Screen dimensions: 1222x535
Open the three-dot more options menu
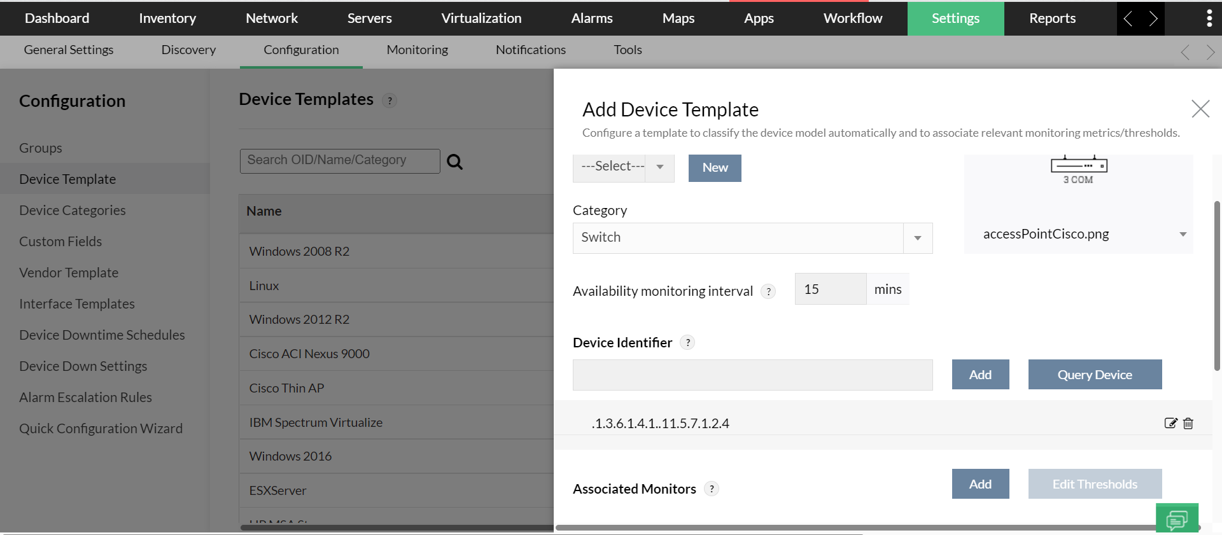point(1209,18)
